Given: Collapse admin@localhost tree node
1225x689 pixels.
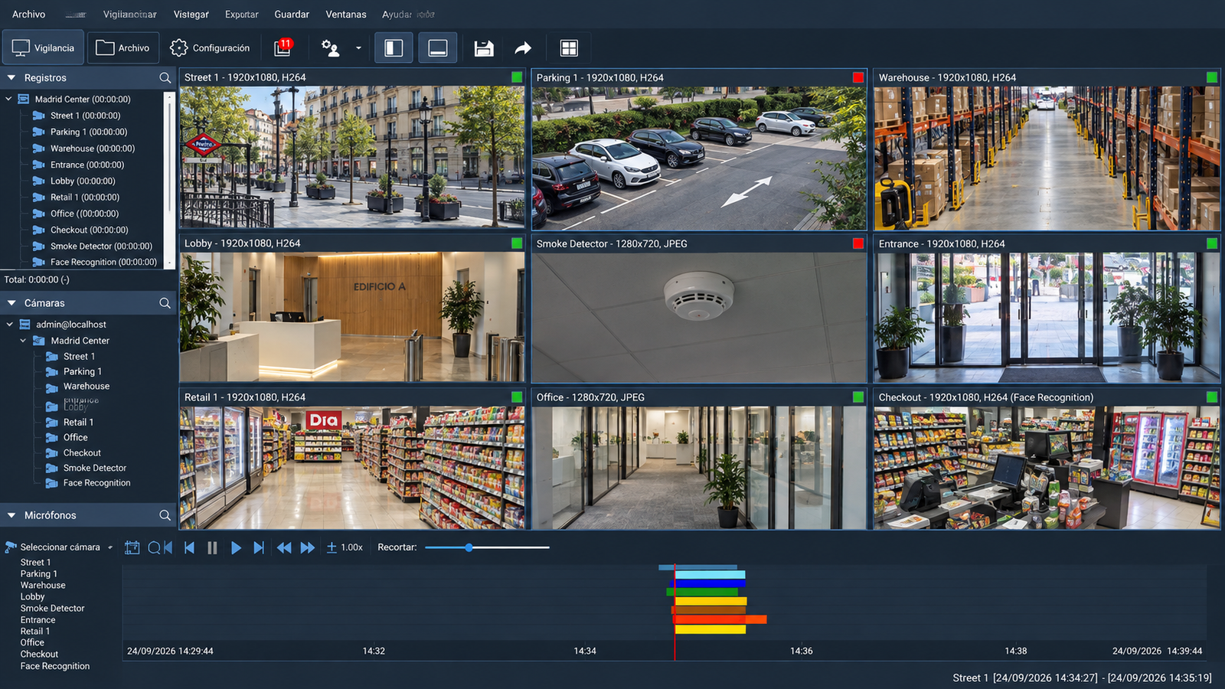Looking at the screenshot, I should click(9, 325).
